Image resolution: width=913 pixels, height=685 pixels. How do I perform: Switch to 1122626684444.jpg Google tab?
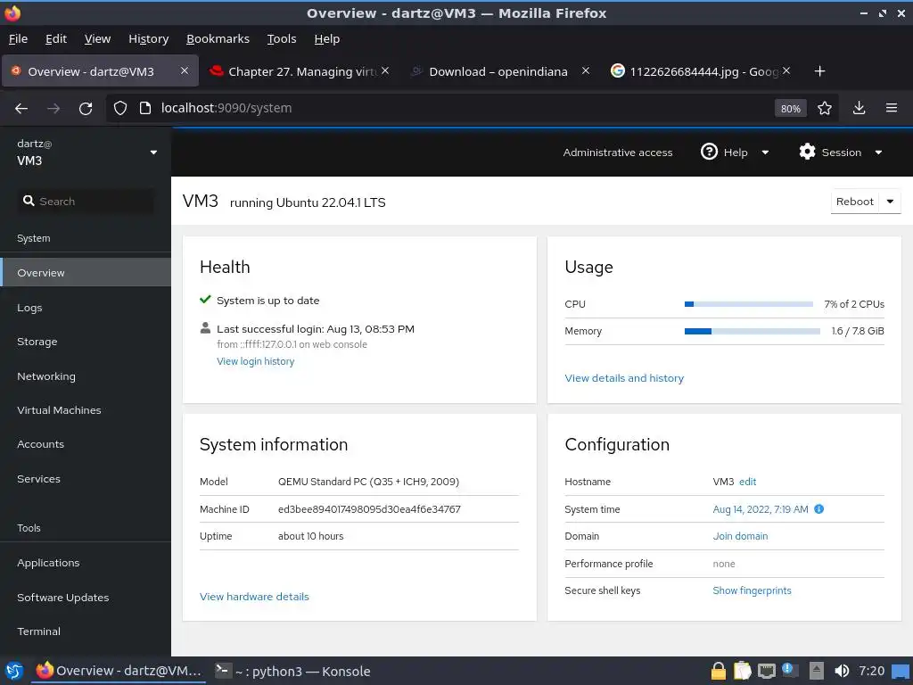pos(700,71)
